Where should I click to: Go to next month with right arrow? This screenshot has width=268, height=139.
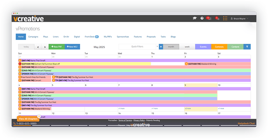point(45,47)
